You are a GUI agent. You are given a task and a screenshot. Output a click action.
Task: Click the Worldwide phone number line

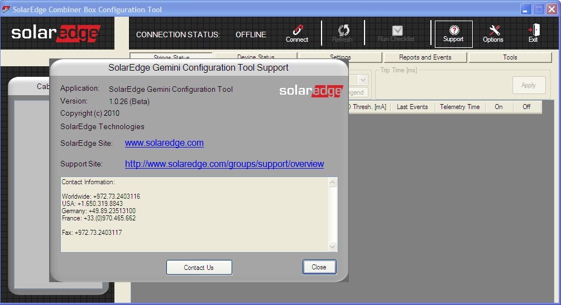tap(101, 196)
